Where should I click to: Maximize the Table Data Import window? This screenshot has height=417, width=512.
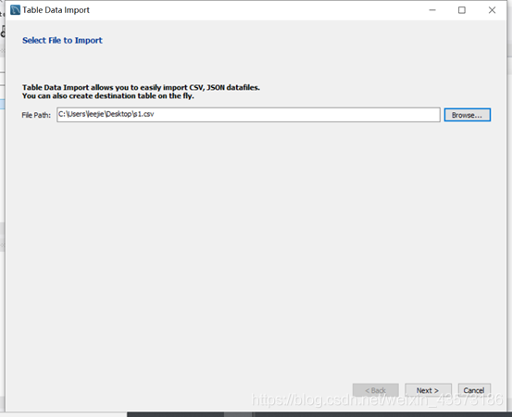(x=462, y=10)
